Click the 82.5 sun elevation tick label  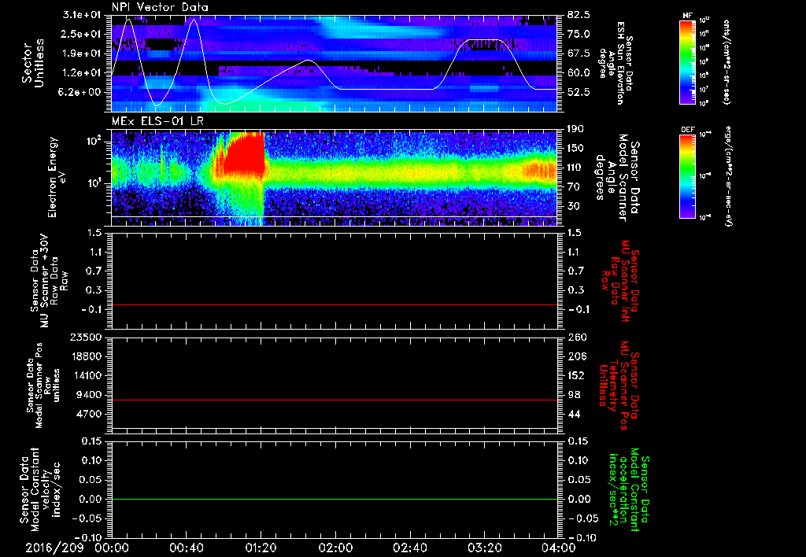coord(579,15)
